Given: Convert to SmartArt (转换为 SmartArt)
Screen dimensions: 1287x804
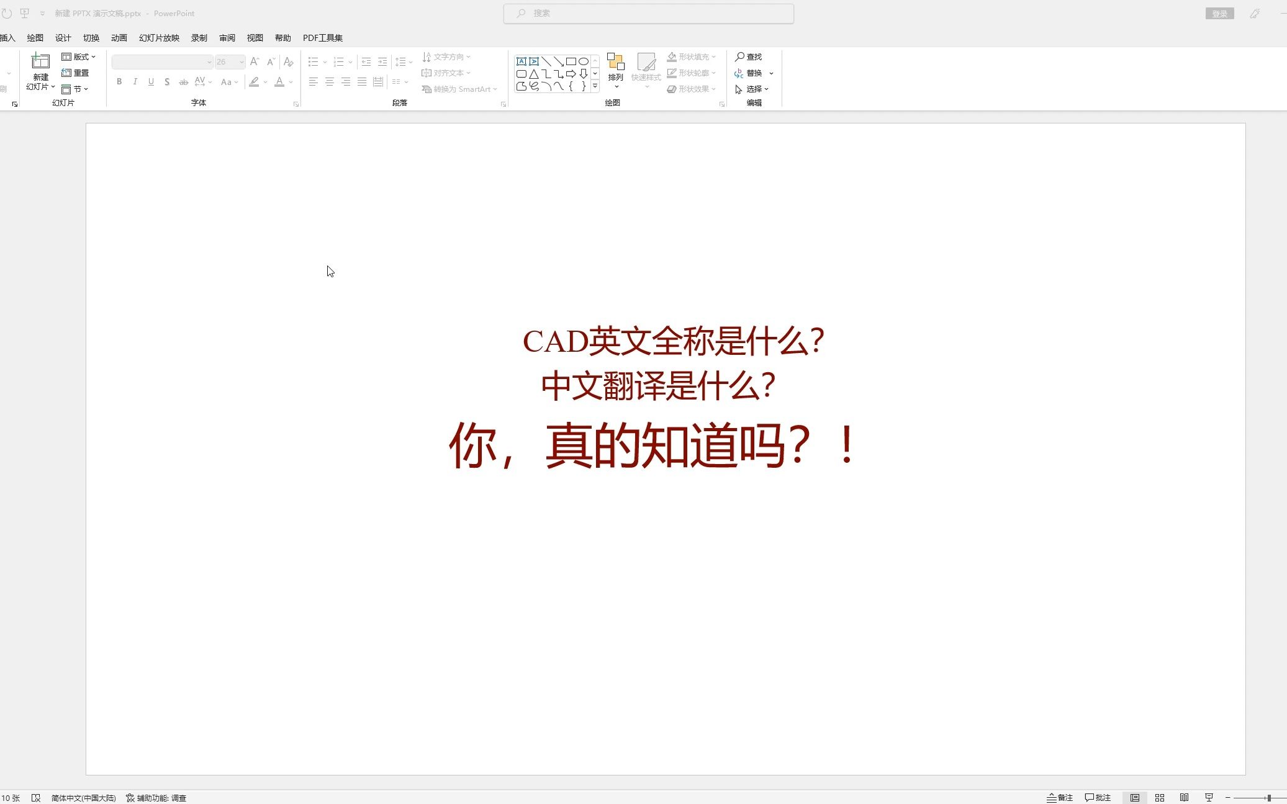Looking at the screenshot, I should point(459,89).
